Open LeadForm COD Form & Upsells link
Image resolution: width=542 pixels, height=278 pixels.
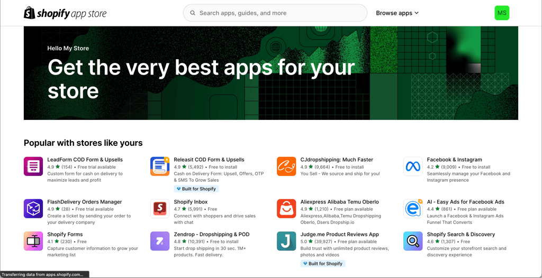[85, 160]
